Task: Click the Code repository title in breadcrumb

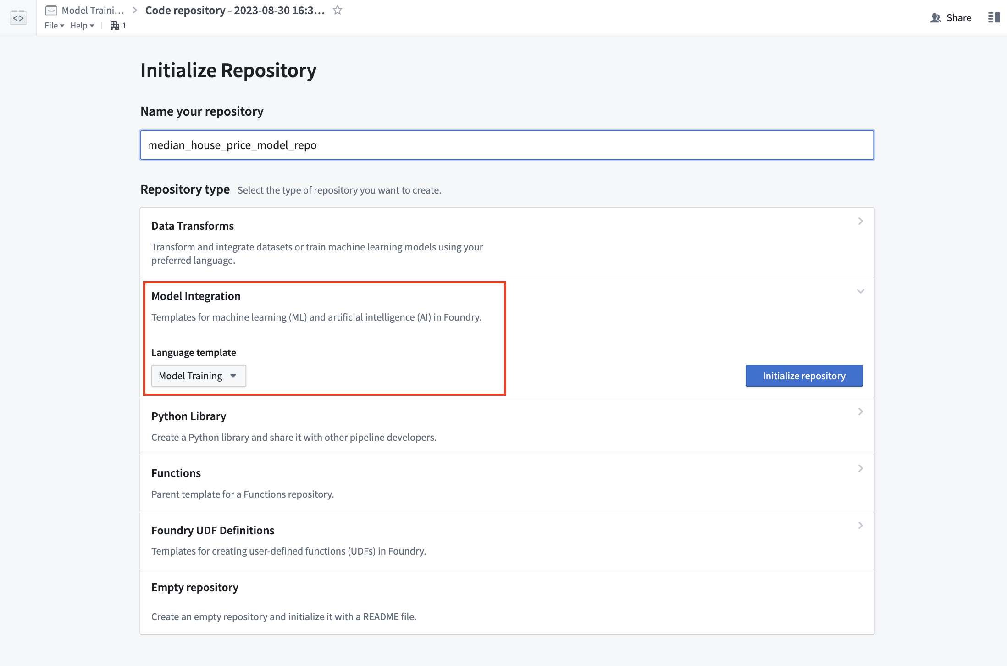Action: (235, 10)
